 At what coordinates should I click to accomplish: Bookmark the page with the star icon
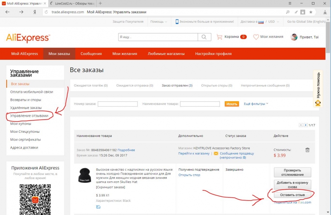coord(311,12)
